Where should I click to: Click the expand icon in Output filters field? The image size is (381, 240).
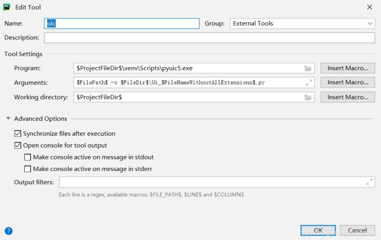coord(369,182)
